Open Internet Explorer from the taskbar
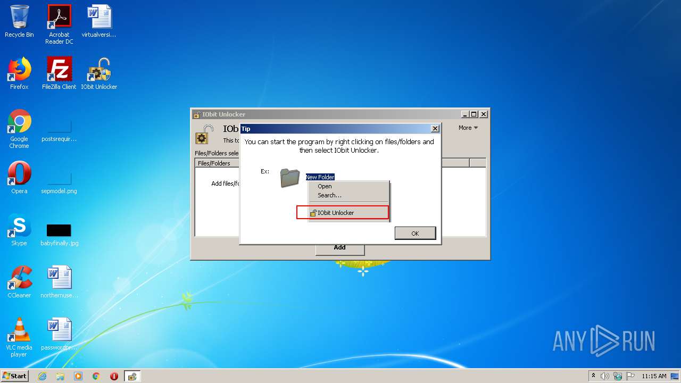The image size is (681, 383). pyautogui.click(x=42, y=376)
